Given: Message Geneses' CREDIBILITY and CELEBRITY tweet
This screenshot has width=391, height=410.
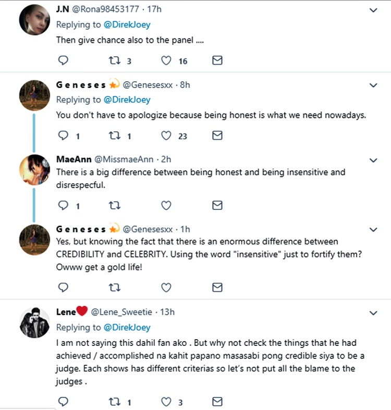Looking at the screenshot, I should click(218, 287).
